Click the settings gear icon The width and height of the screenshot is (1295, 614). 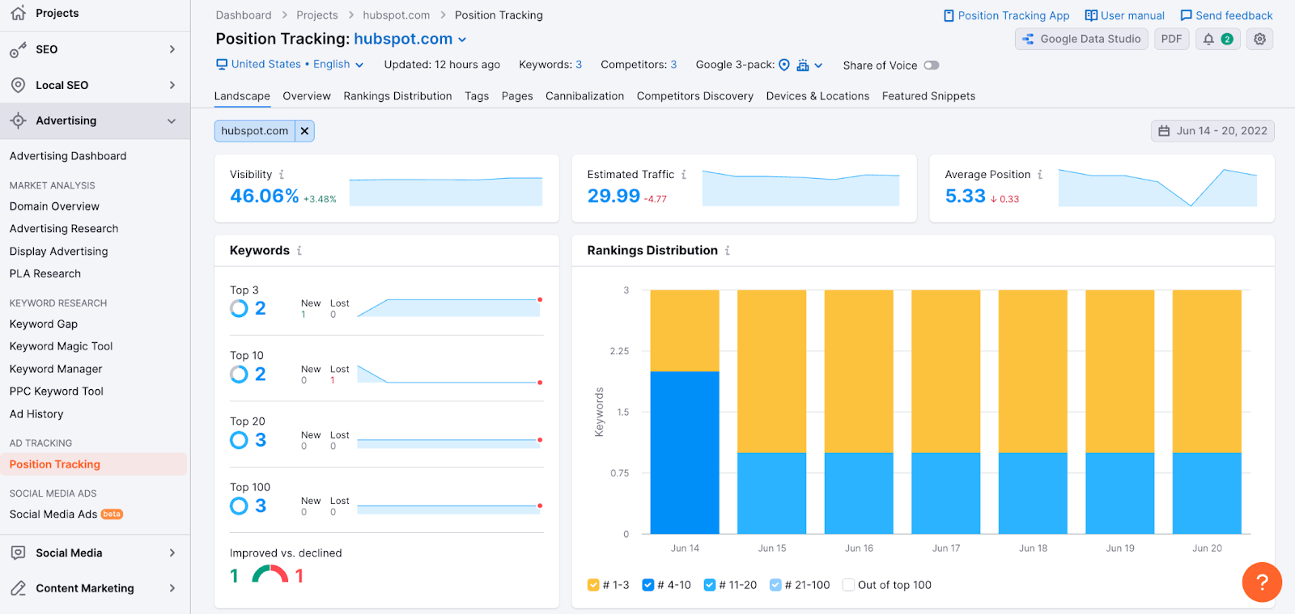(1259, 39)
